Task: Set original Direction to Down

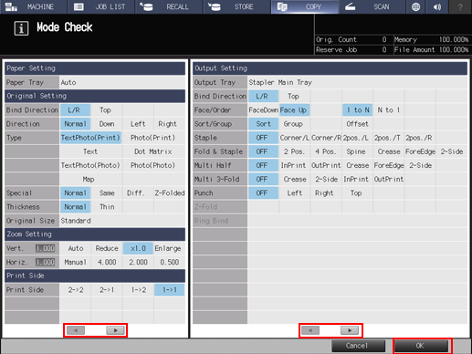Action: click(x=107, y=124)
